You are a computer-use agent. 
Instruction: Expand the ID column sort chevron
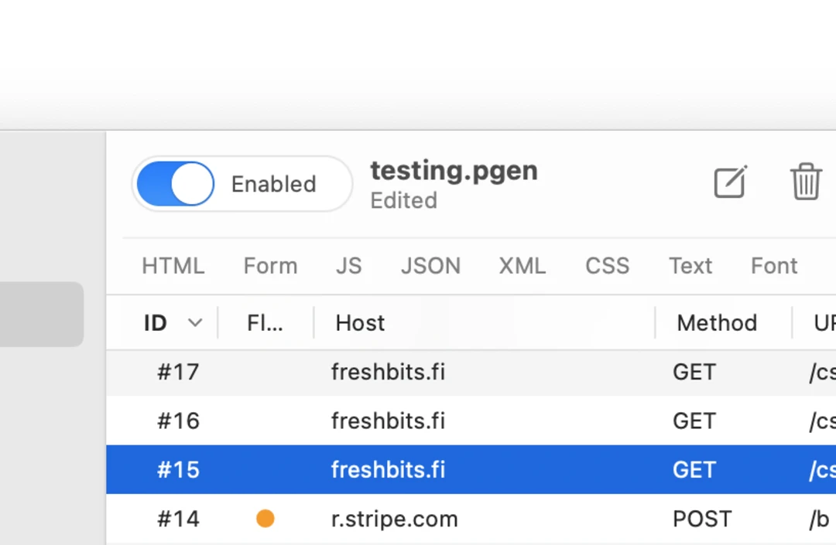(195, 323)
